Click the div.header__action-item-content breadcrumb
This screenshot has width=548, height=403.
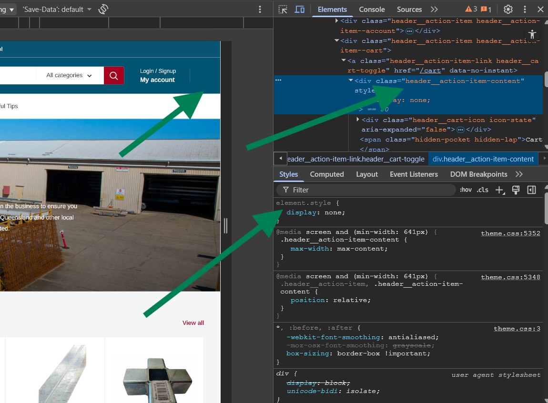[483, 159]
